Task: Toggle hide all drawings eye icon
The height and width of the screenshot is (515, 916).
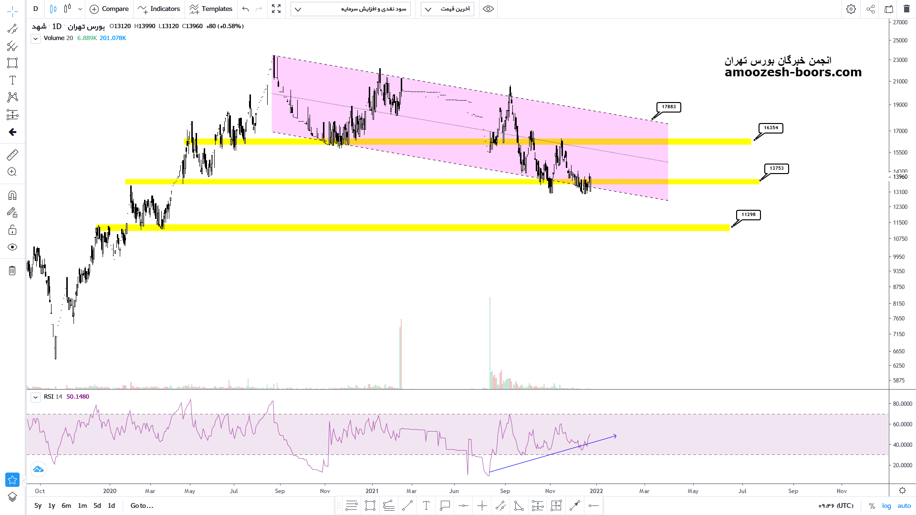Action: (x=12, y=247)
